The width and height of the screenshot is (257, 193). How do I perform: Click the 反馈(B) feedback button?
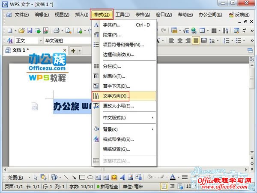(239, 15)
